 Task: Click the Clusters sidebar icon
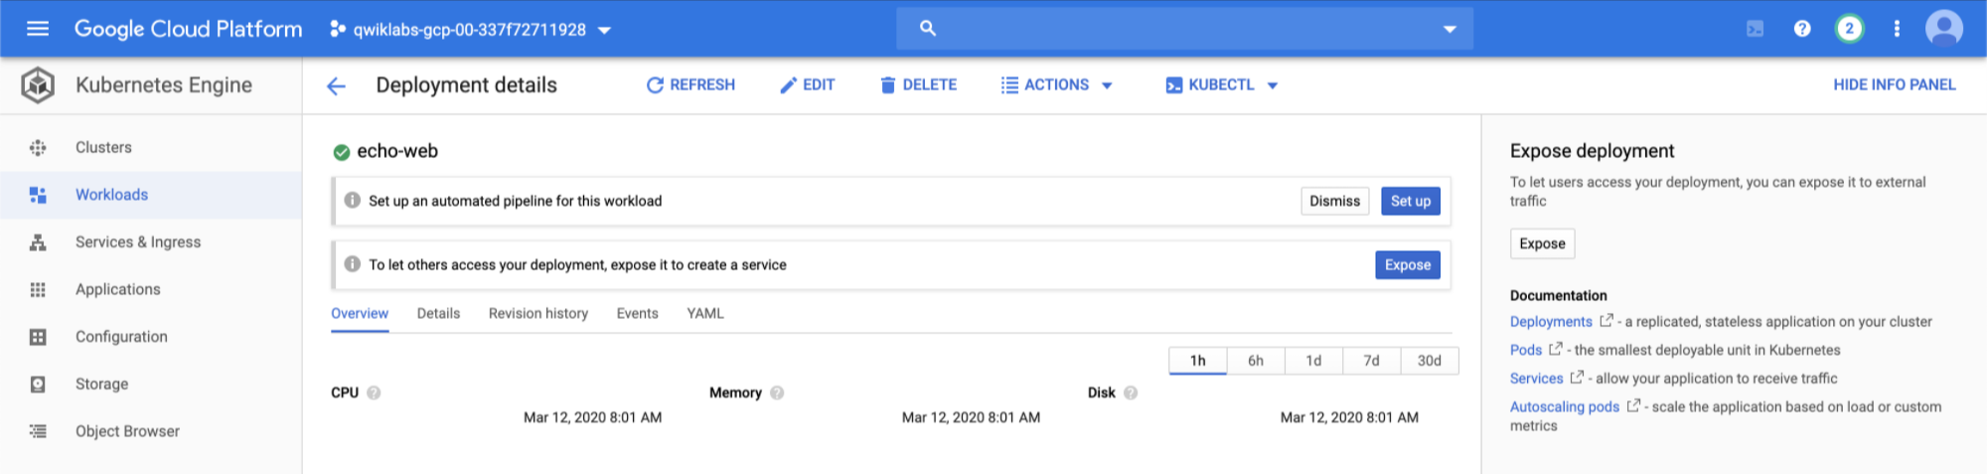click(38, 147)
